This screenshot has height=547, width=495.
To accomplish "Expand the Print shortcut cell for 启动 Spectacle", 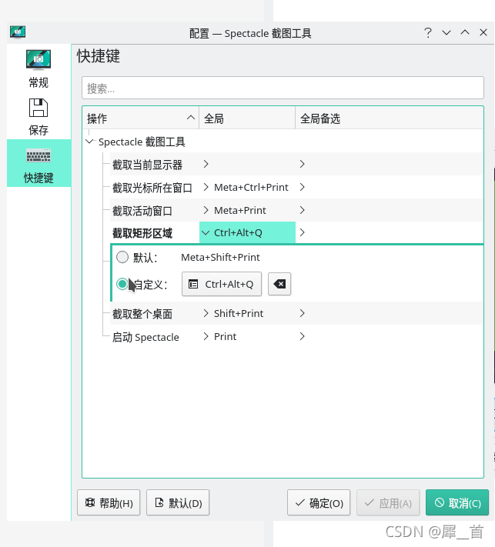I will click(x=206, y=336).
